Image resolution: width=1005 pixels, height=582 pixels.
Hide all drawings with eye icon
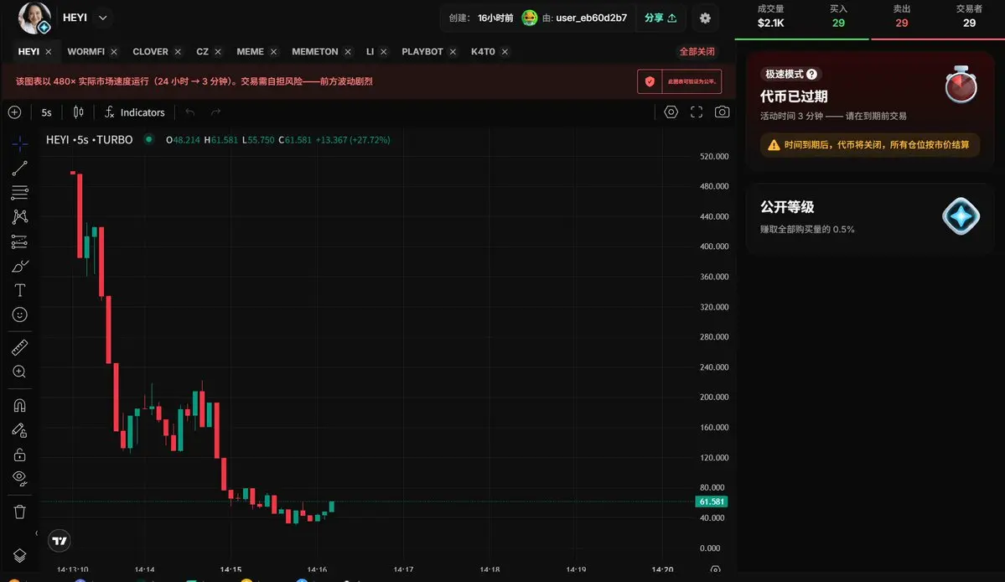point(20,478)
